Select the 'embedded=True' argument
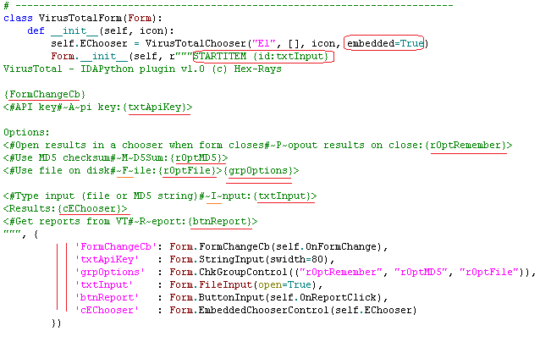 click(385, 43)
